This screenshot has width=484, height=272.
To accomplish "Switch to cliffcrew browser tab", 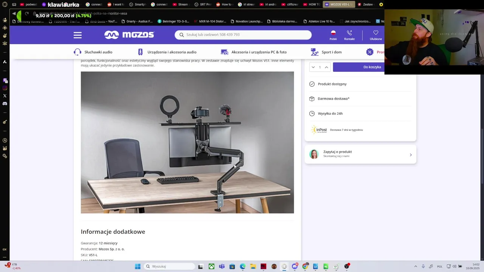I will click(x=290, y=5).
